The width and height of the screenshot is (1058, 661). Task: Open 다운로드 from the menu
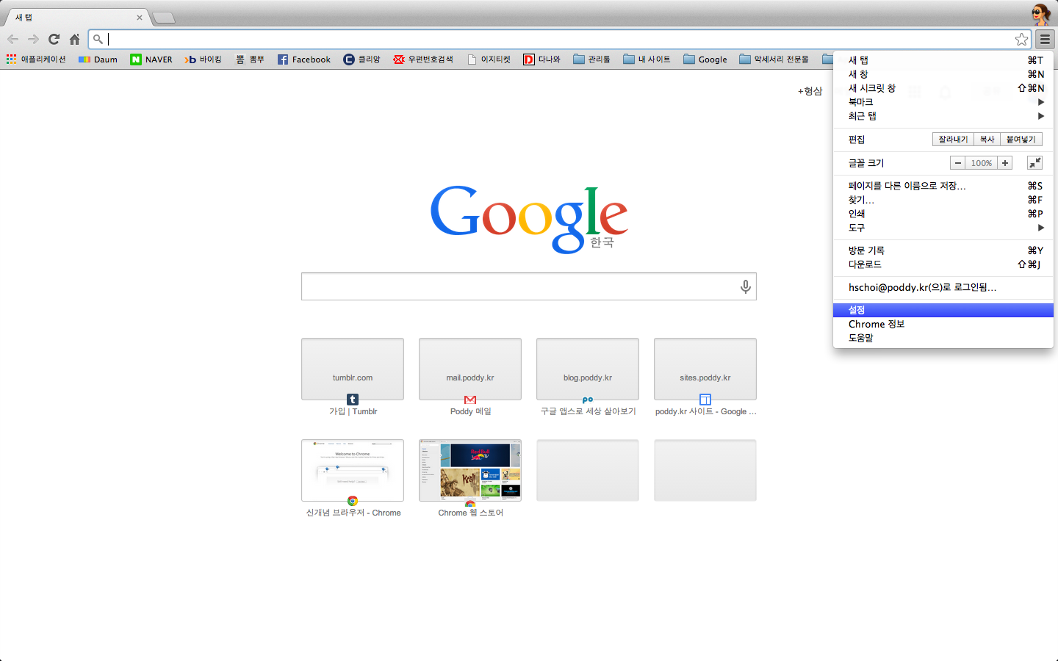click(943, 264)
